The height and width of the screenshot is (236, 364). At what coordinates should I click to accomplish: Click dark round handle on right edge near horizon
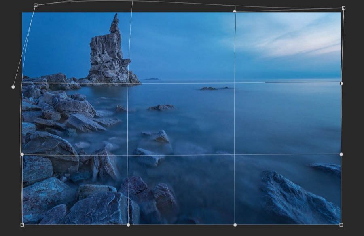(x=341, y=84)
